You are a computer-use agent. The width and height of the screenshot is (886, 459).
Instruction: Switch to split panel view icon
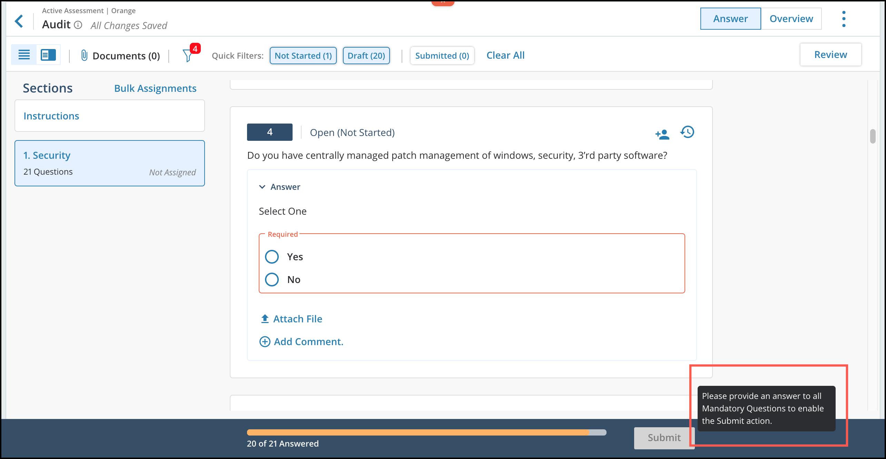click(48, 55)
